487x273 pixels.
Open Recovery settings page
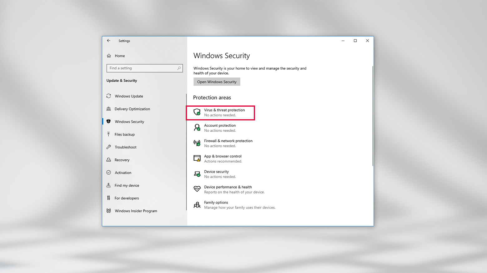pos(122,160)
